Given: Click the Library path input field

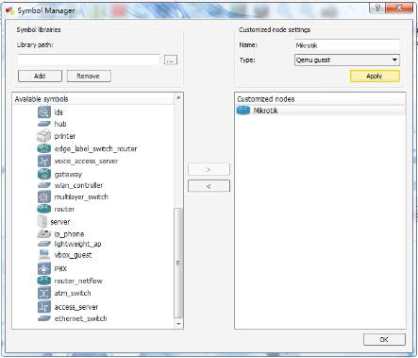Looking at the screenshot, I should click(89, 60).
